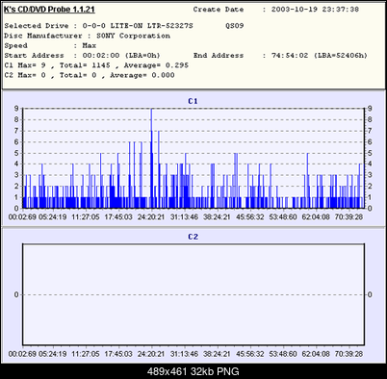
Task: Click the 00:02:69 label under the C1 chart
Action: click(x=22, y=217)
